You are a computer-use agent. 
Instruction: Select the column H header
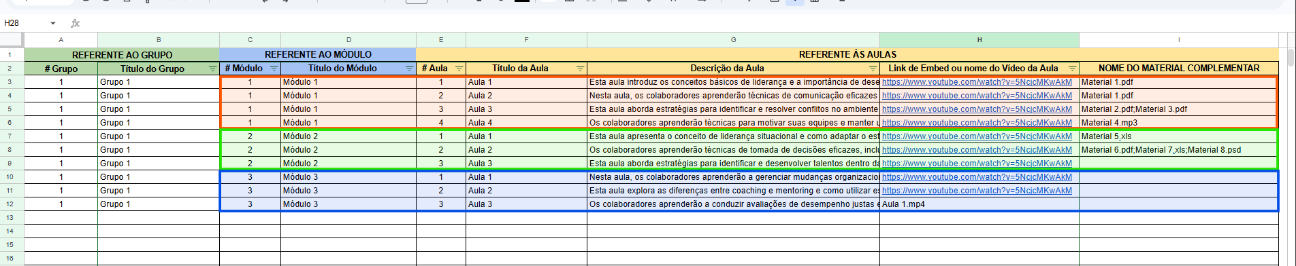979,40
